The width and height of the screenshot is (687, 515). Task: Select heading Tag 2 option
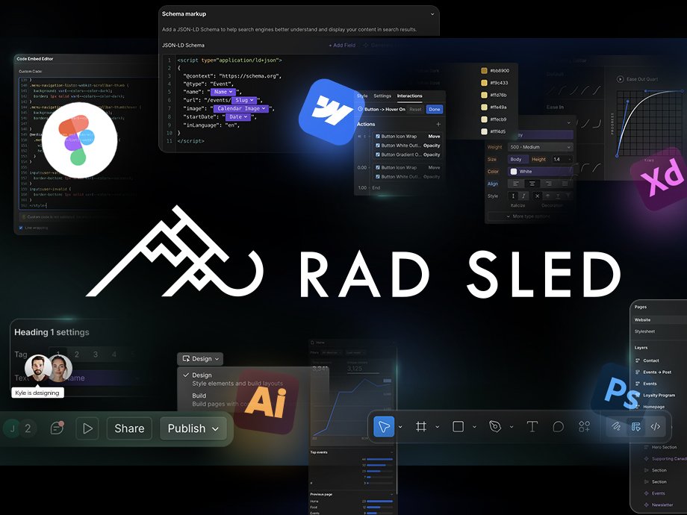tap(77, 355)
